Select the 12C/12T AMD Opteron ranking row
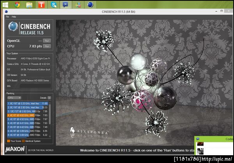234x163 pixels. point(27,111)
